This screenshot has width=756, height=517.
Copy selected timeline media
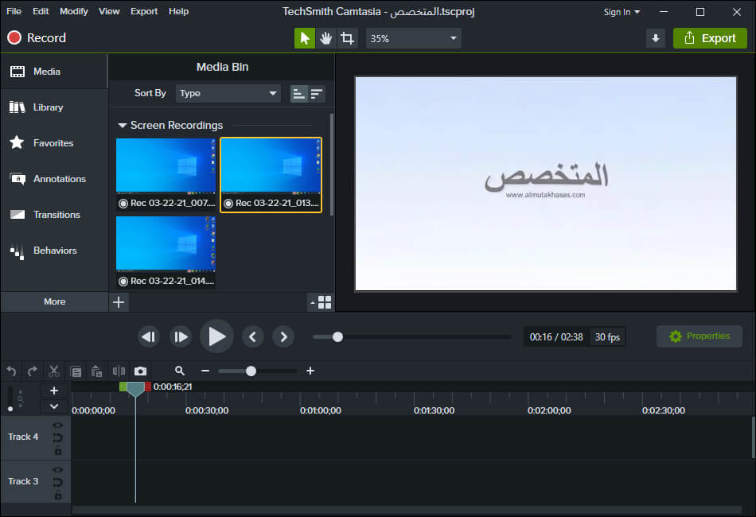click(76, 371)
